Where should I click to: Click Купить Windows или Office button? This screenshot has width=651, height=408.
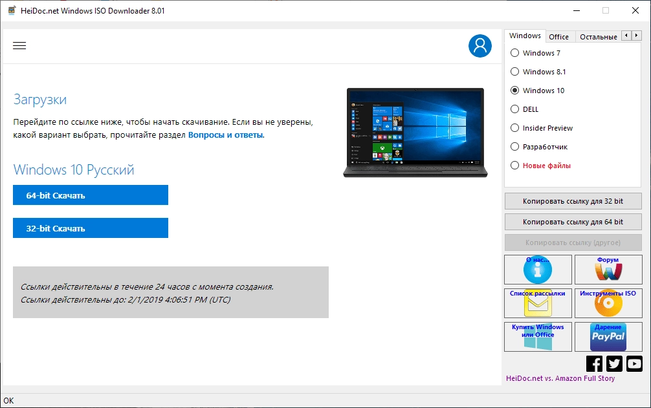click(x=538, y=337)
